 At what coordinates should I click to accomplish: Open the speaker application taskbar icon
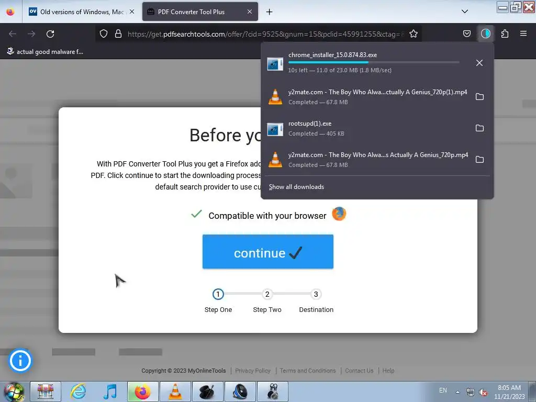(240, 392)
